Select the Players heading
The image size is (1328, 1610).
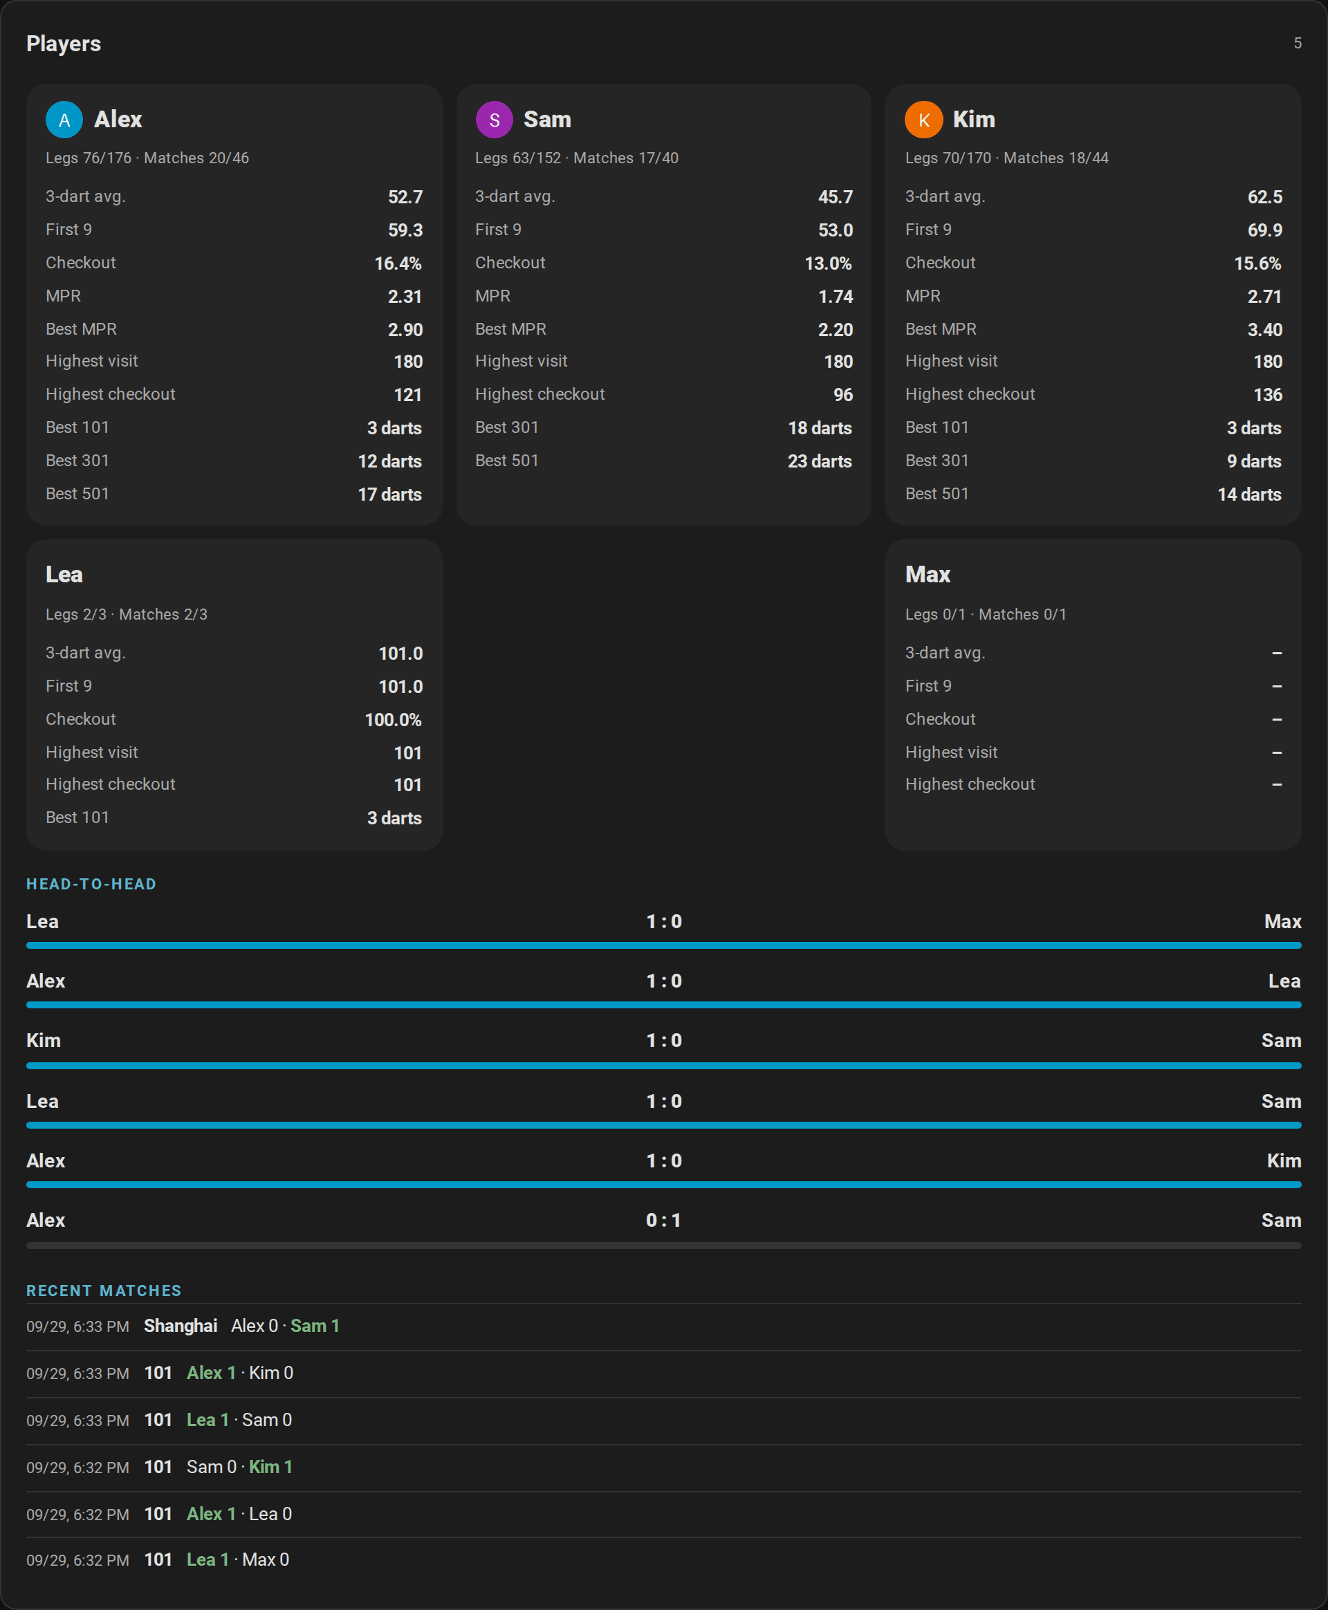pyautogui.click(x=64, y=44)
